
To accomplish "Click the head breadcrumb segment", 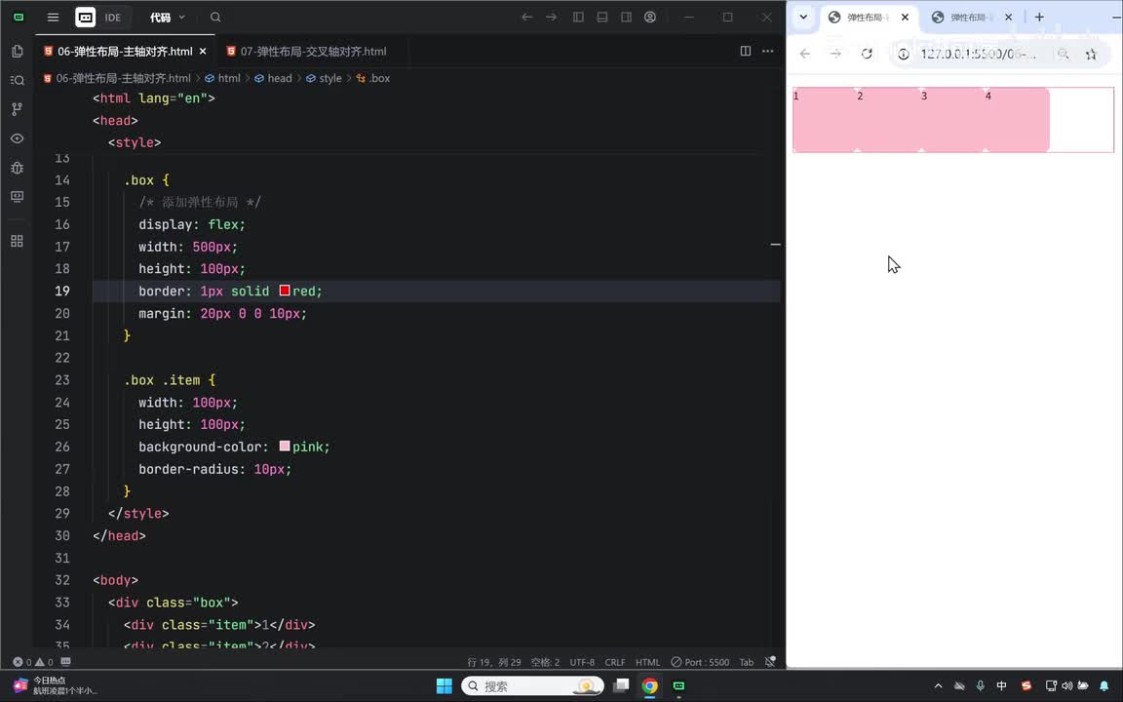I will (273, 78).
